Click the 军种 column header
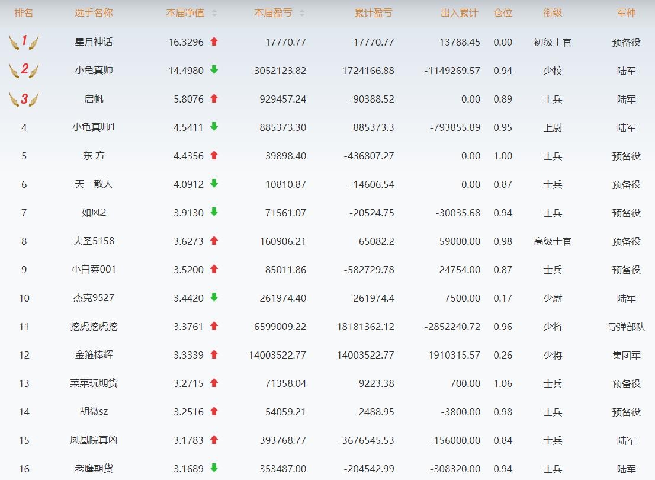This screenshot has width=655, height=480. click(x=626, y=13)
